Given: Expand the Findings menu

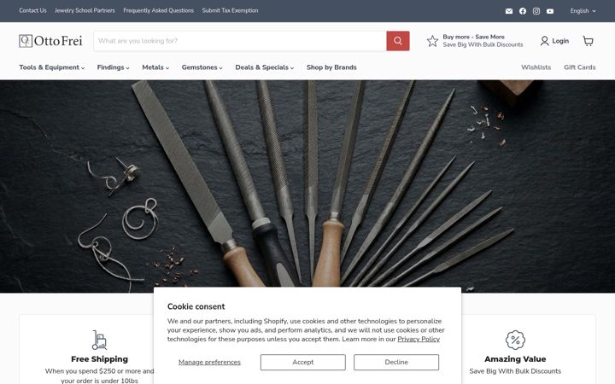Looking at the screenshot, I should (113, 67).
